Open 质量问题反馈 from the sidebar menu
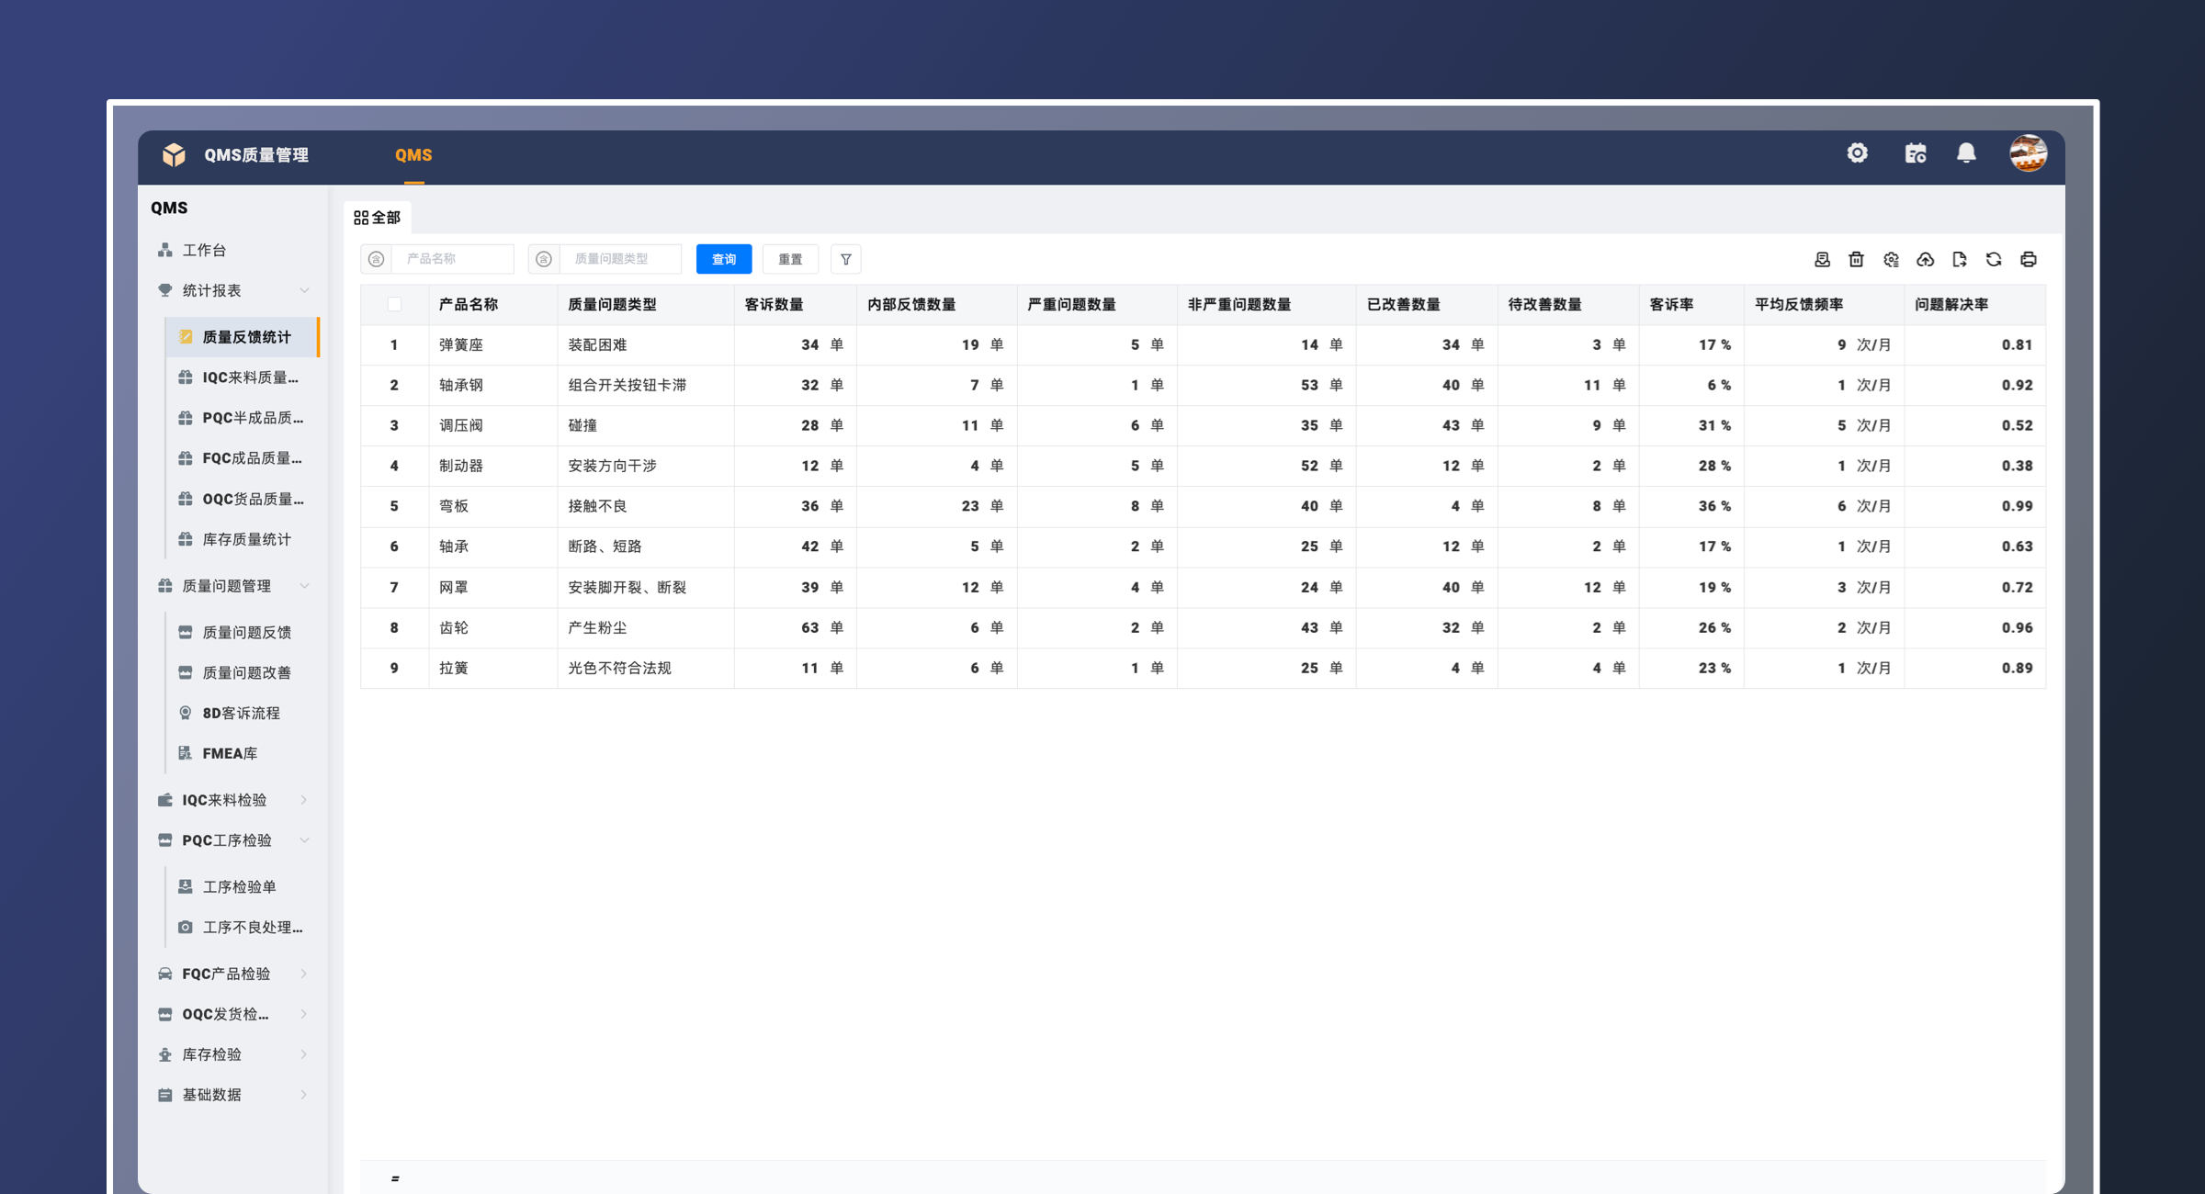Screen dimensions: 2205x1194 tap(243, 631)
